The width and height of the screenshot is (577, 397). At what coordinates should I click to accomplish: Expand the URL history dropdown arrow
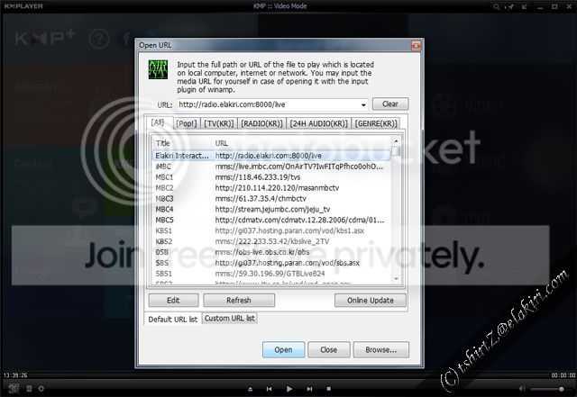363,105
